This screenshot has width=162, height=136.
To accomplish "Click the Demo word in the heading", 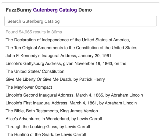I will (85, 10).
